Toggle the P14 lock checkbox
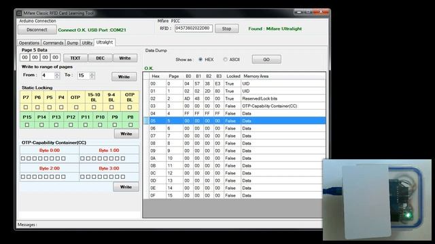Screen dimensions: 435x244 point(41,125)
